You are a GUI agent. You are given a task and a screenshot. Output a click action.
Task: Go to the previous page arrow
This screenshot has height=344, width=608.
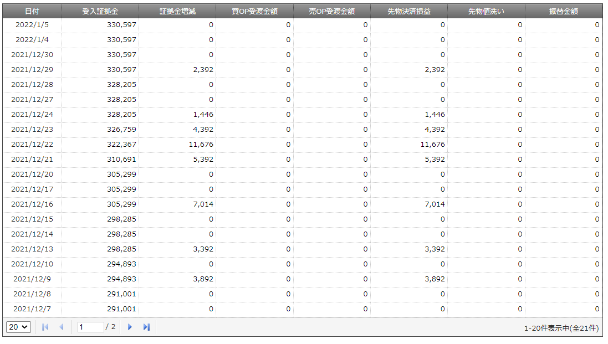[62, 327]
